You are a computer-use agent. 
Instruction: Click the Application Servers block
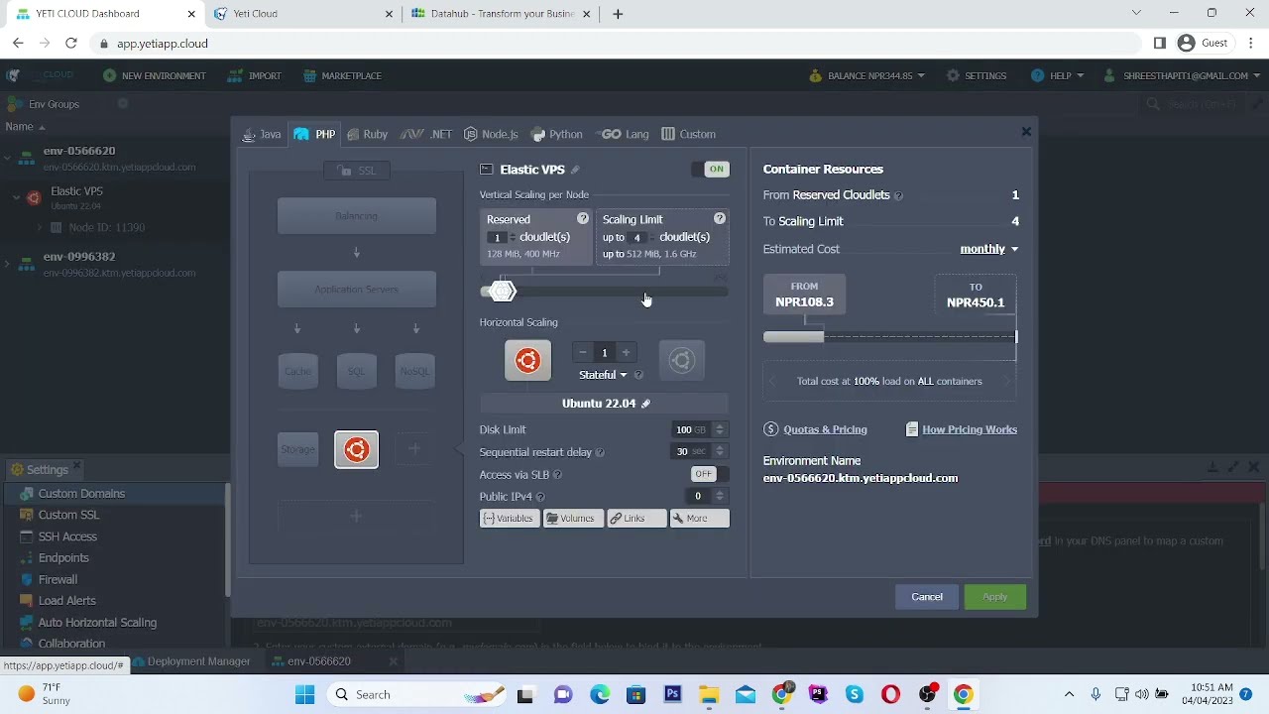click(356, 290)
